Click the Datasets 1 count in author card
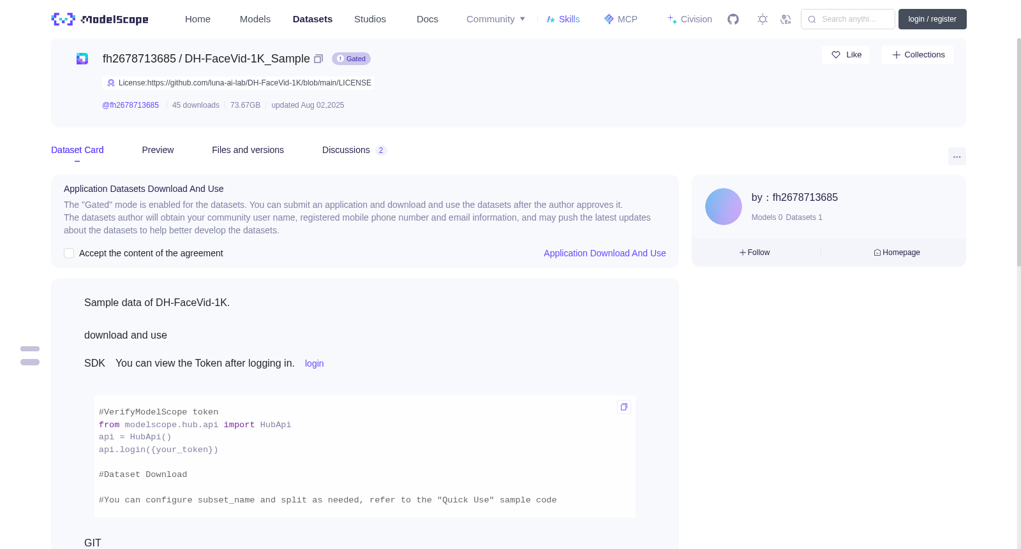The width and height of the screenshot is (1021, 549). pos(804,217)
